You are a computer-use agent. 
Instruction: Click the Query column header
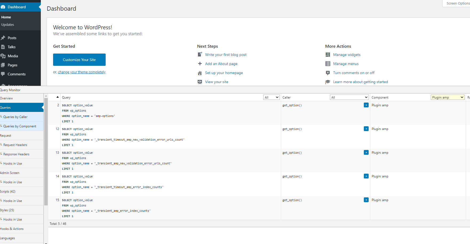(66, 97)
